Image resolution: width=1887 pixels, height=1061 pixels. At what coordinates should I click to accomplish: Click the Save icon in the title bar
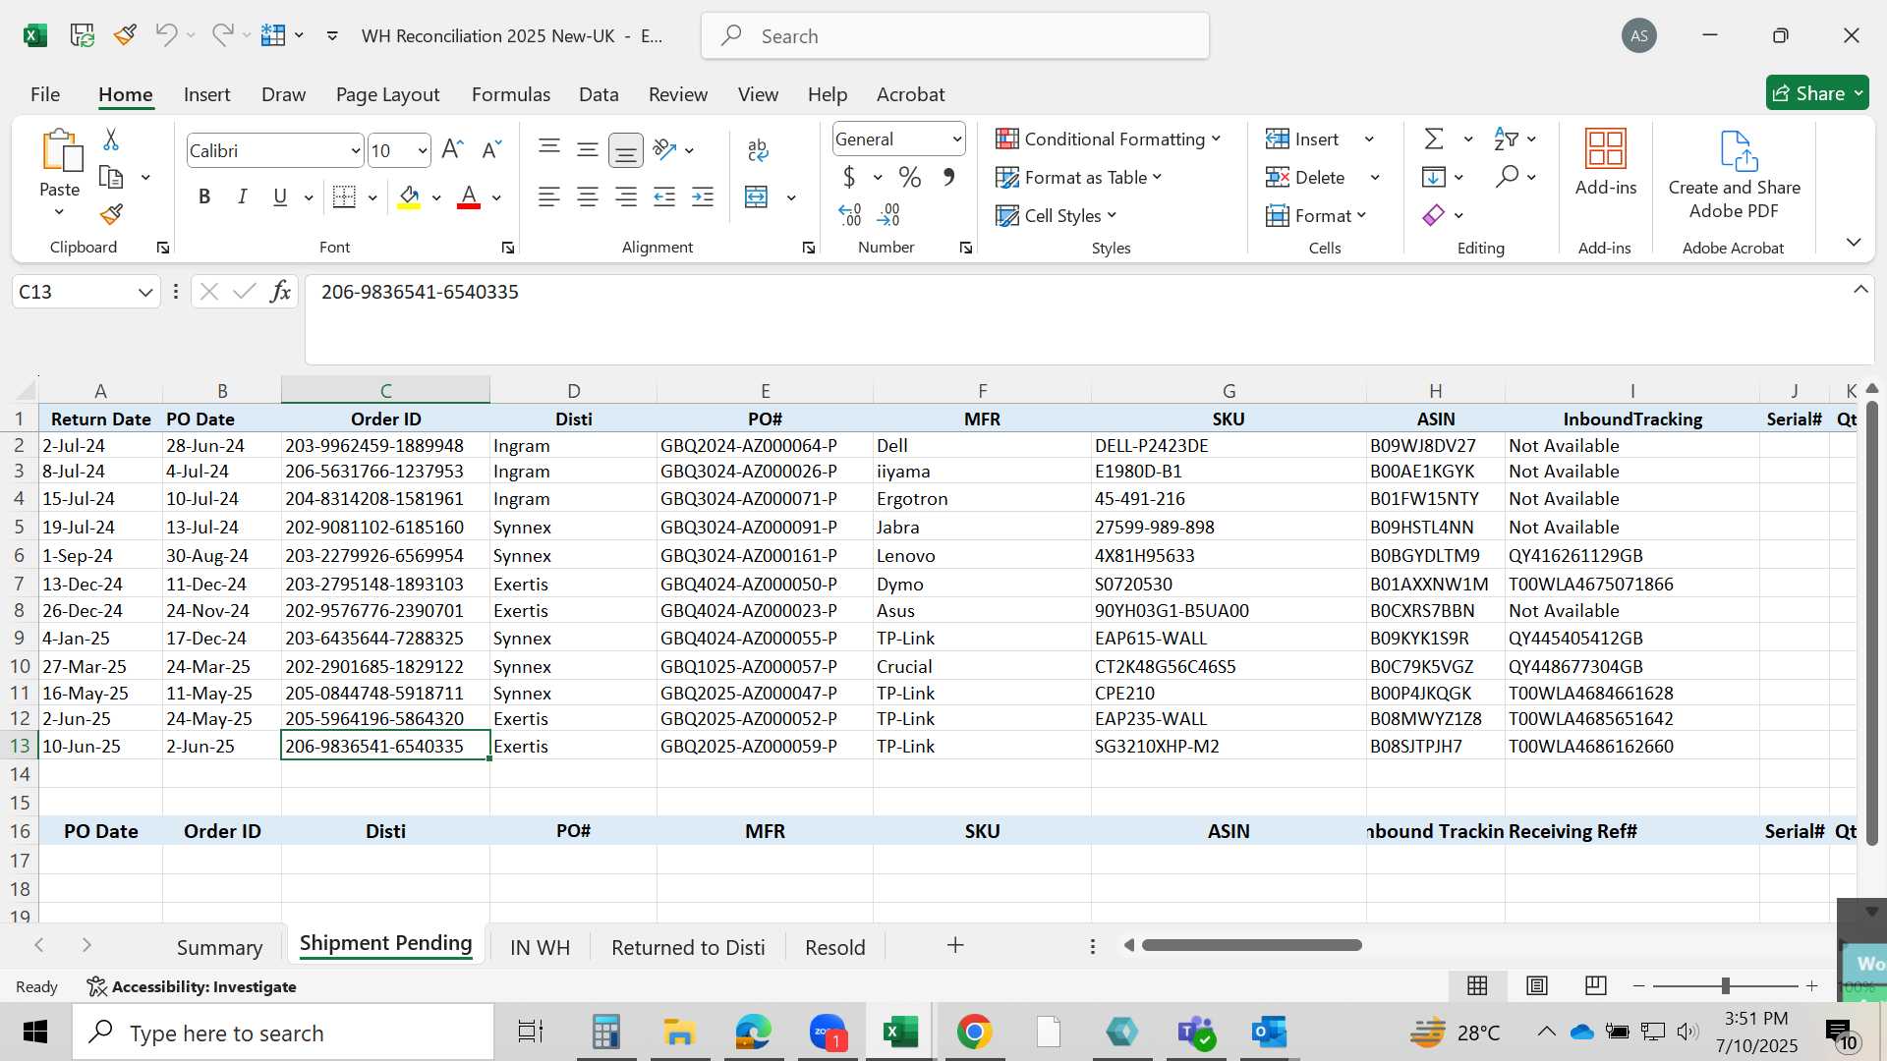point(83,35)
